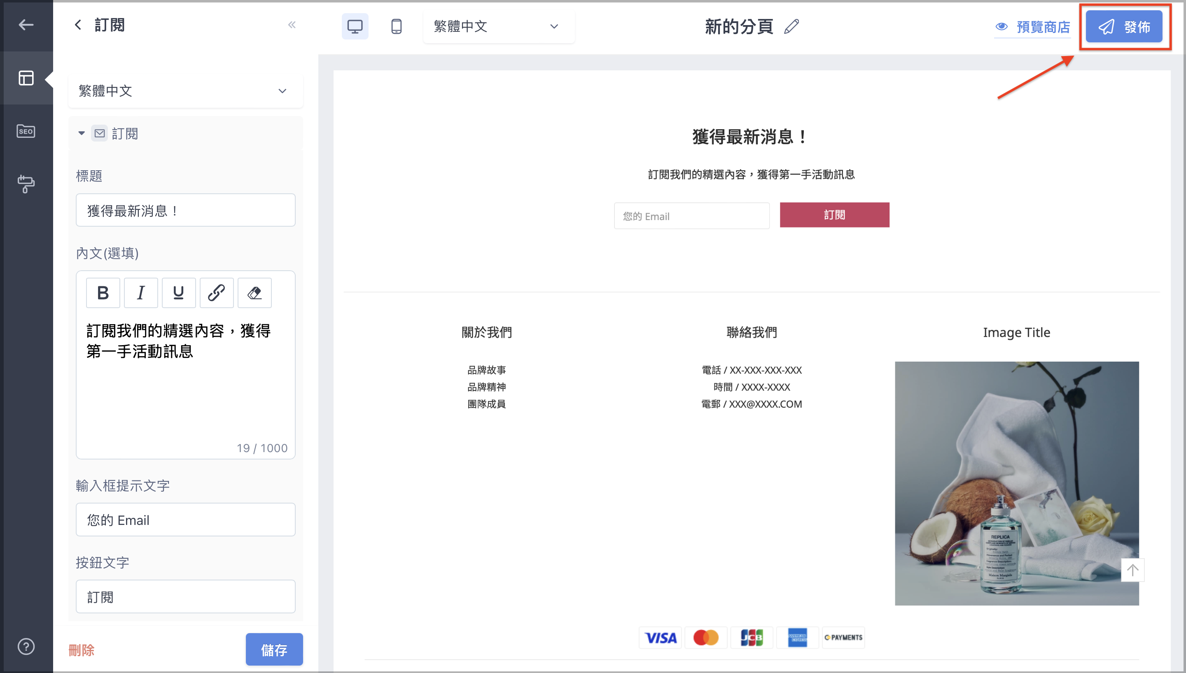Toggle bold formatting in text editor
The width and height of the screenshot is (1186, 673).
click(103, 292)
